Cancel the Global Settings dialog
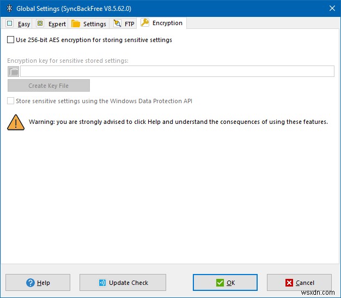The image size is (341, 298). [x=299, y=283]
